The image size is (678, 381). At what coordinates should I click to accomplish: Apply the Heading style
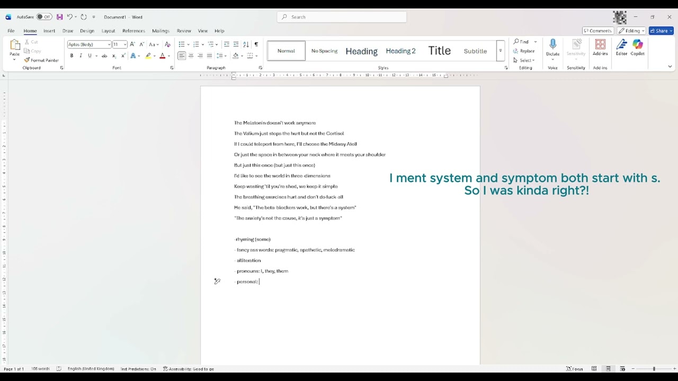(x=361, y=51)
